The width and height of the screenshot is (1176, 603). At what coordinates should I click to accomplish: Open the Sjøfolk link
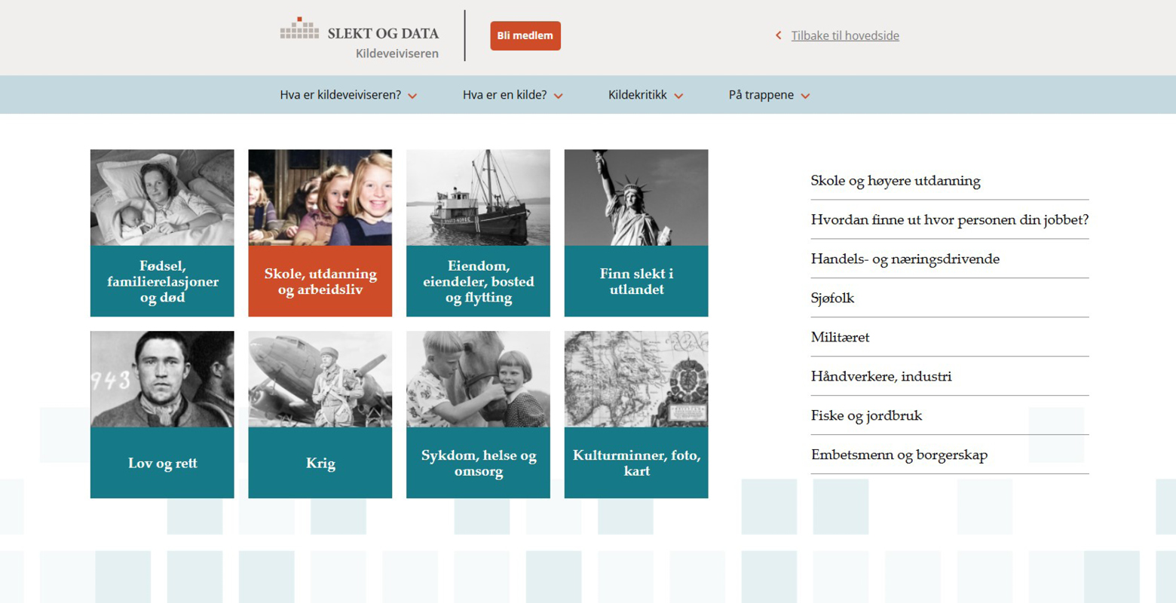[x=832, y=298]
